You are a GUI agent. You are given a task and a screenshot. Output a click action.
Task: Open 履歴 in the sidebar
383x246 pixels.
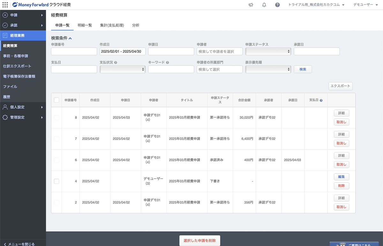23,97
